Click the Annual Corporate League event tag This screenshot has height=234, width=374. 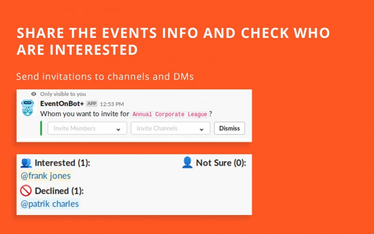(170, 114)
